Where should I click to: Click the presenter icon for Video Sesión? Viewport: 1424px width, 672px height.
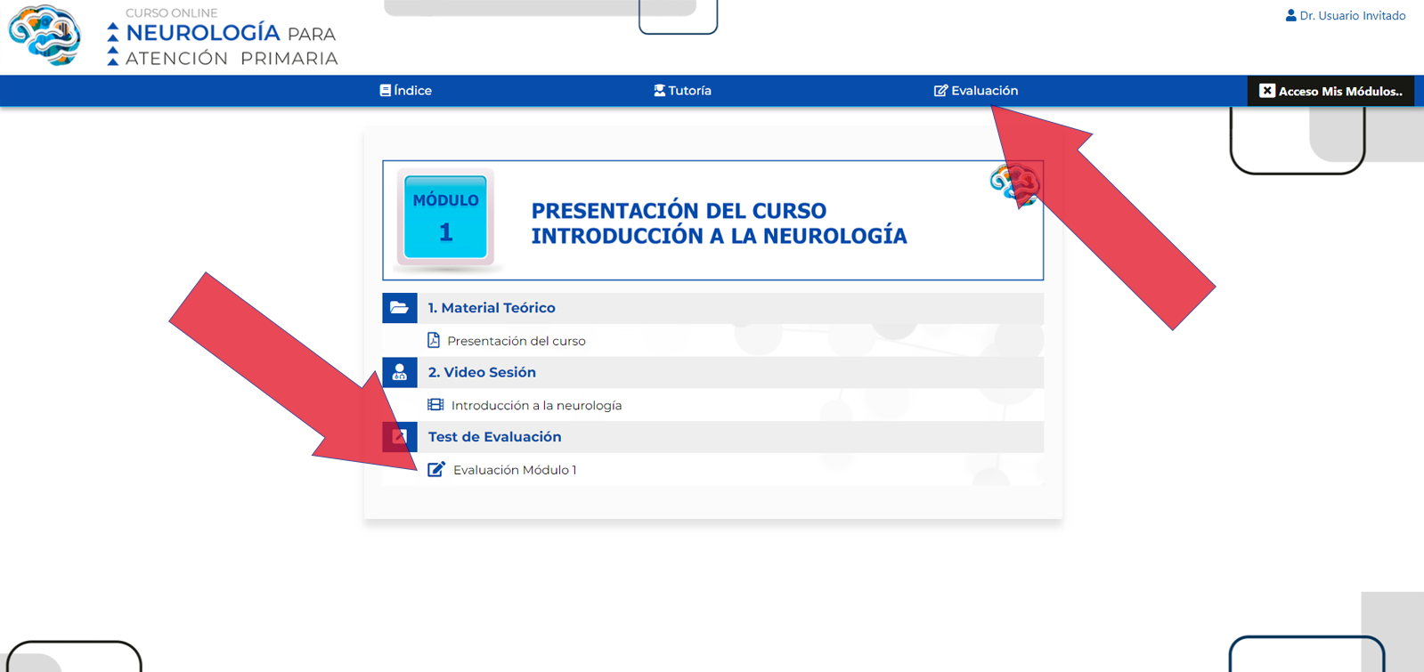[399, 372]
